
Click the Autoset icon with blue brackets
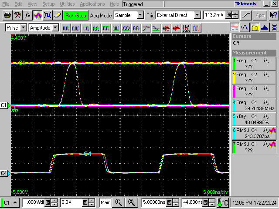(x=48, y=16)
